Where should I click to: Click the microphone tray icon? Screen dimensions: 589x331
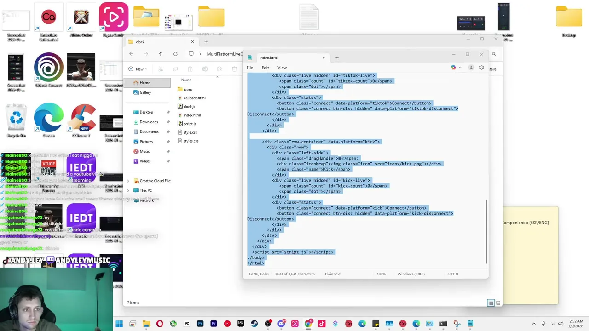click(x=543, y=324)
